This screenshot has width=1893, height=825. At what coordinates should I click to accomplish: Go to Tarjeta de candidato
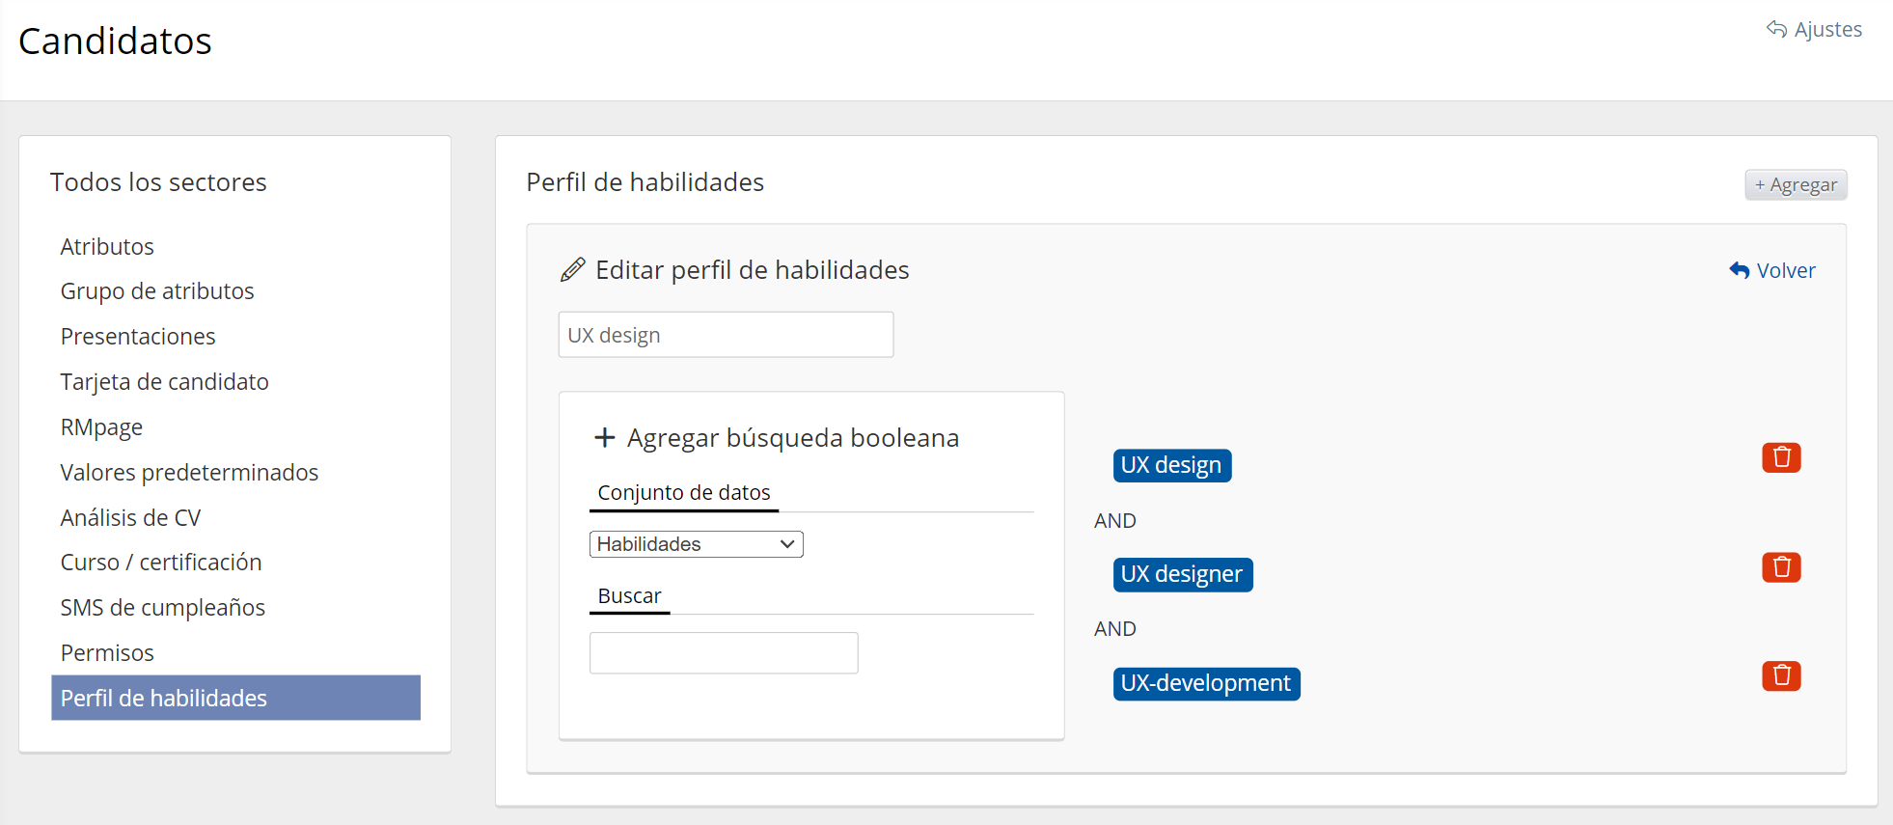(x=164, y=382)
